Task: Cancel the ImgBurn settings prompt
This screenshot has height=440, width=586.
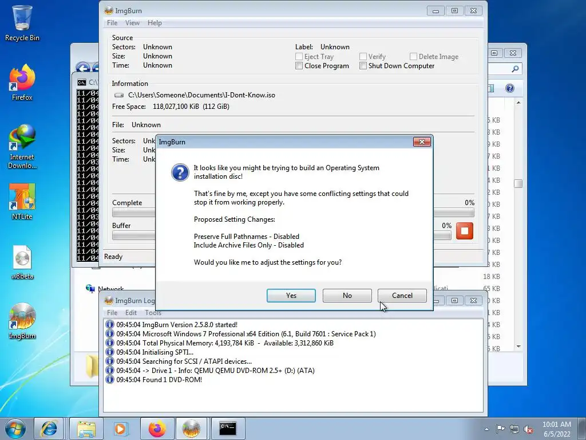Action: pyautogui.click(x=402, y=296)
